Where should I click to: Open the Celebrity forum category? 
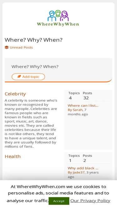tap(15, 94)
